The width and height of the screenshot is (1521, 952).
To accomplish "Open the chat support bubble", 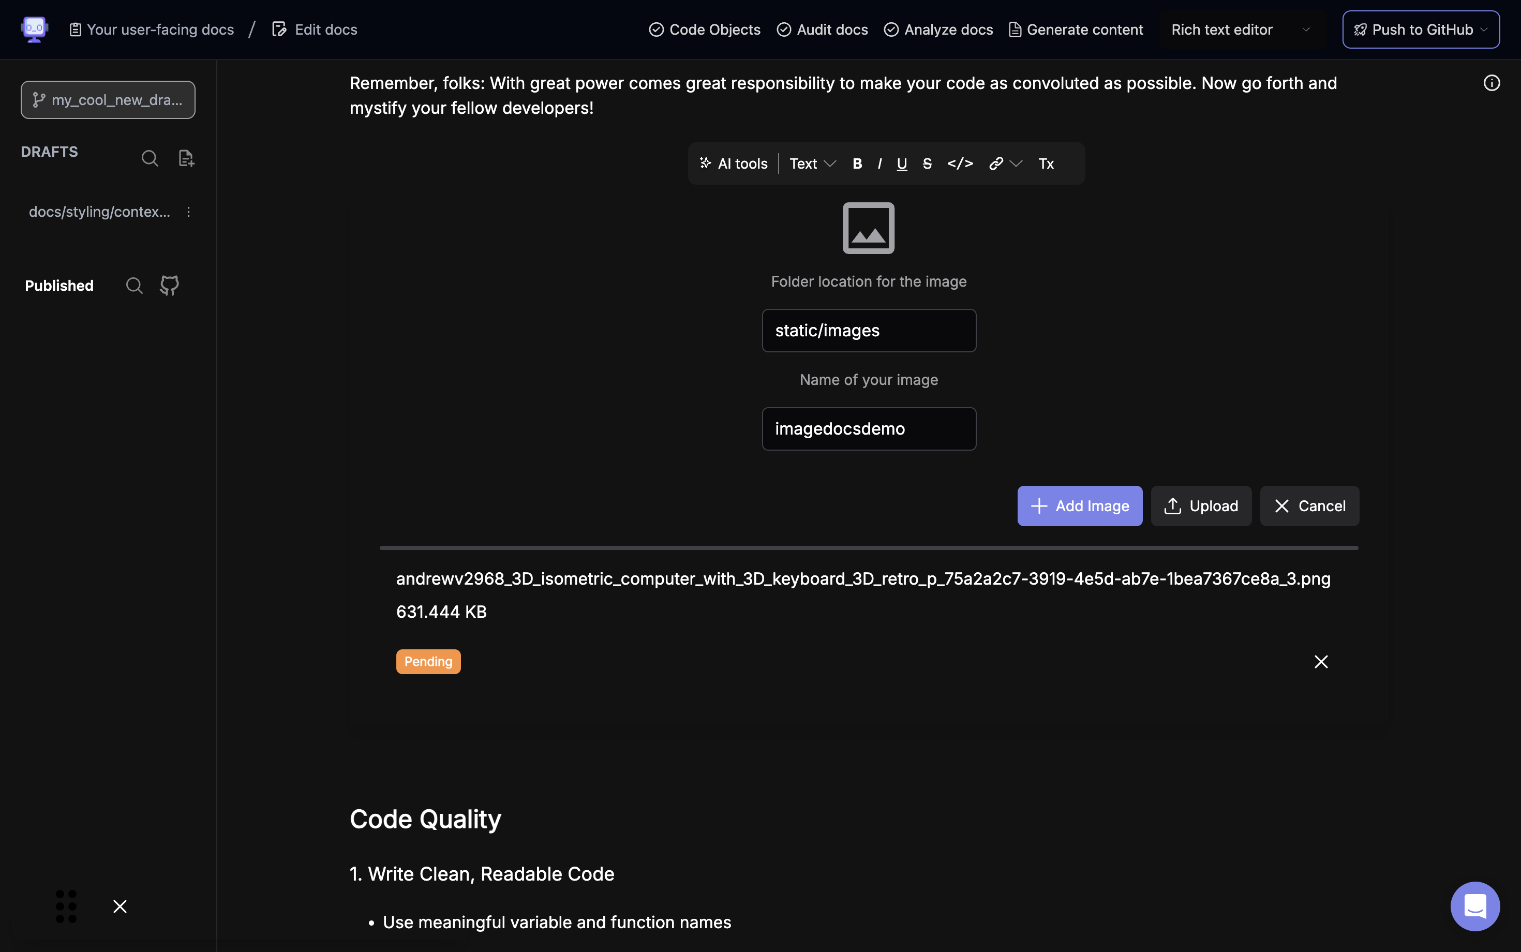I will 1474,905.
